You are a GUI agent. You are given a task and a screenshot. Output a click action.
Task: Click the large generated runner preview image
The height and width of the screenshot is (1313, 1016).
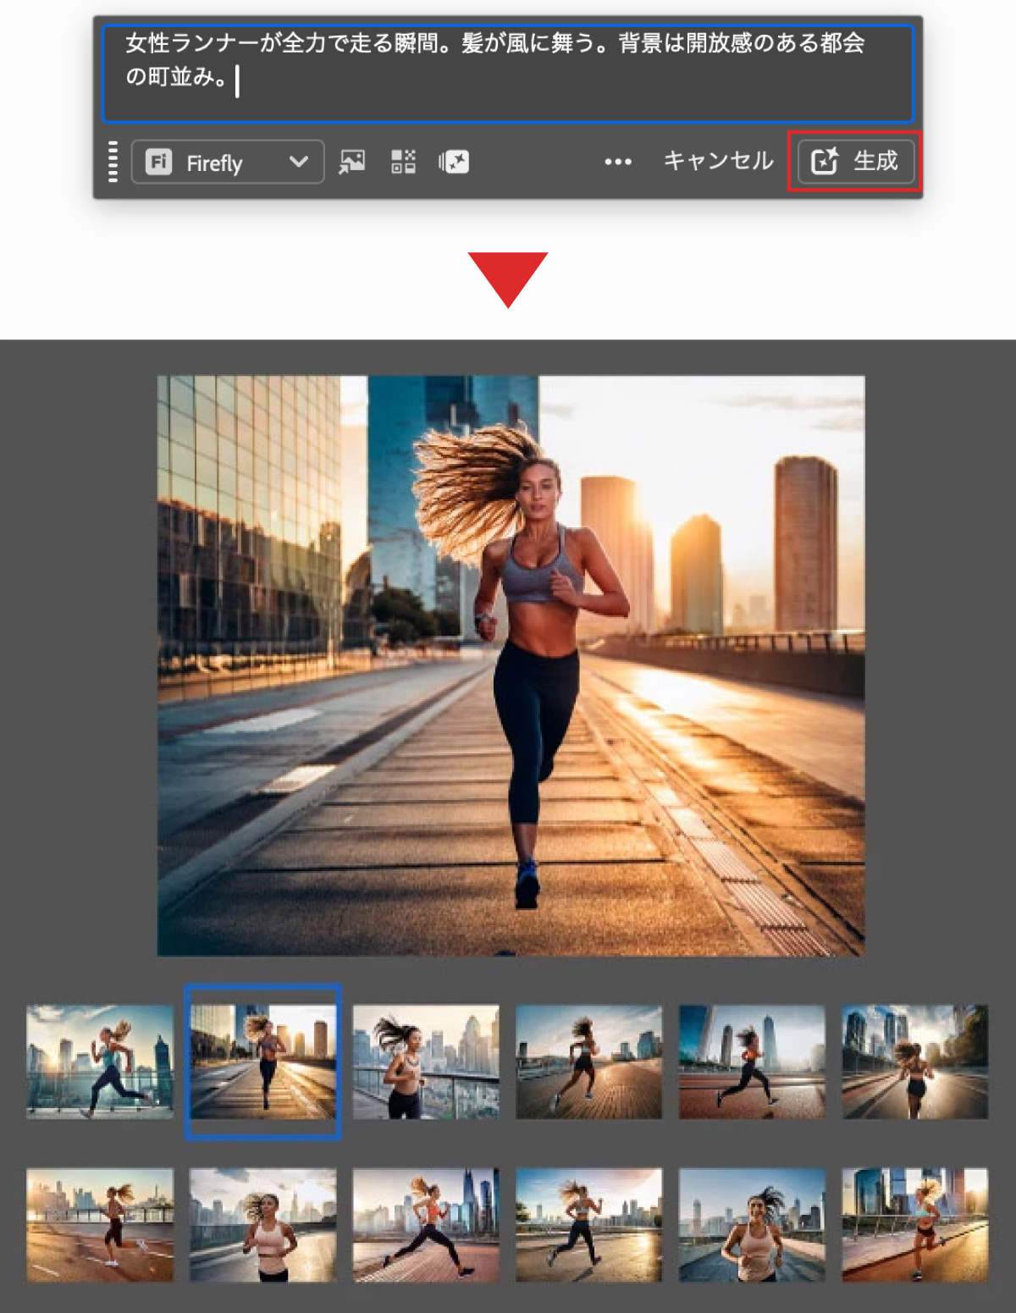pos(511,665)
